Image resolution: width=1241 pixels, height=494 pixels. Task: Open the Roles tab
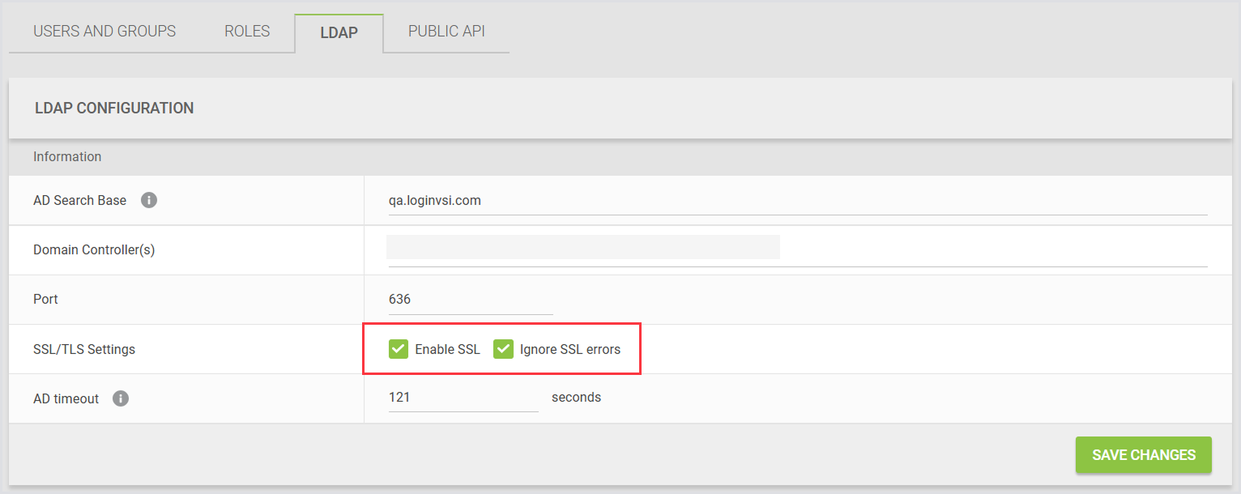[x=247, y=32]
